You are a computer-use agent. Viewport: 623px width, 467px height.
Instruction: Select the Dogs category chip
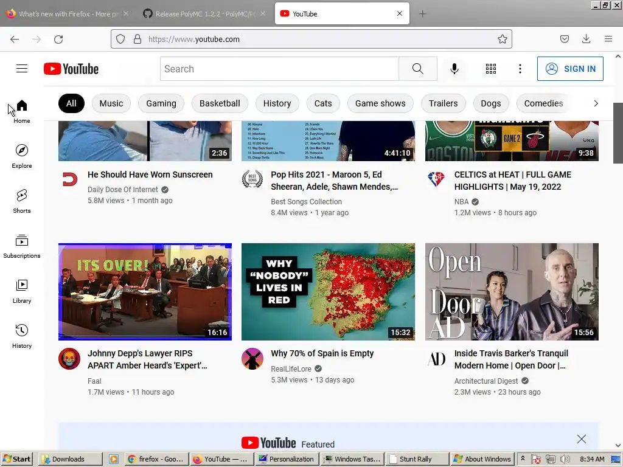(491, 103)
